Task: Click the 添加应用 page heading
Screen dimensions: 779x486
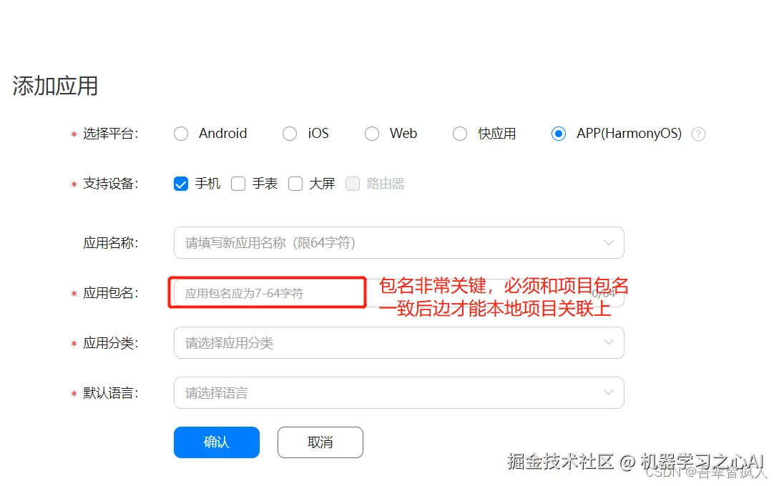Action: pos(55,86)
